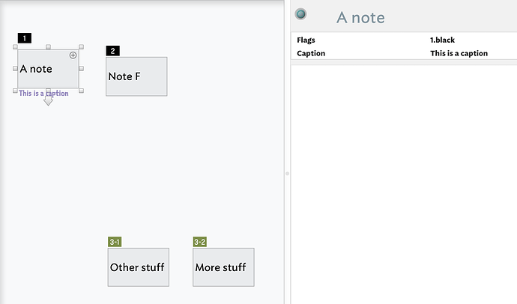Click the green flag badge 3-1
This screenshot has width=517, height=304.
(x=115, y=242)
